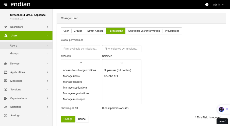
Task: Click the Cancel button
Action: point(82,119)
